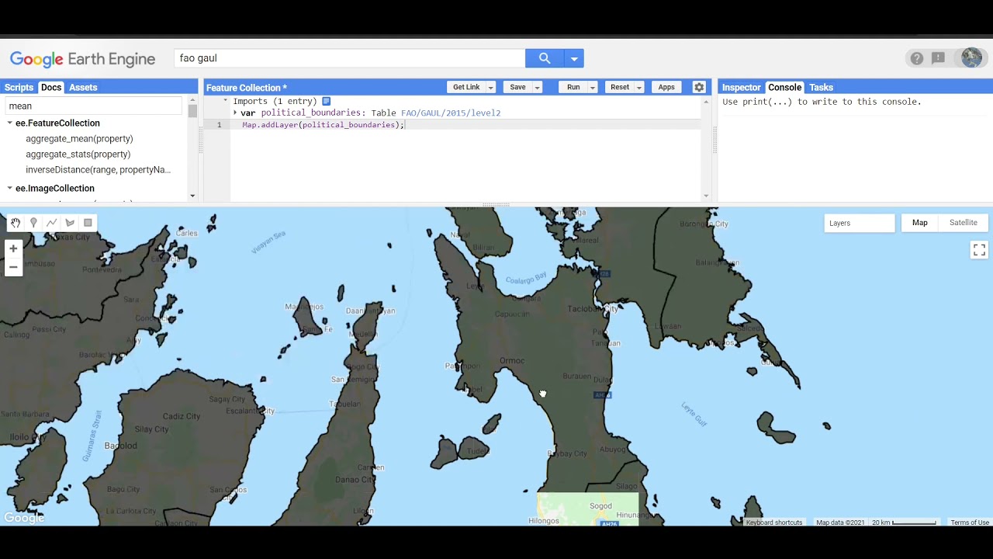993x559 pixels.
Task: Open the feedback icon
Action: [938, 58]
